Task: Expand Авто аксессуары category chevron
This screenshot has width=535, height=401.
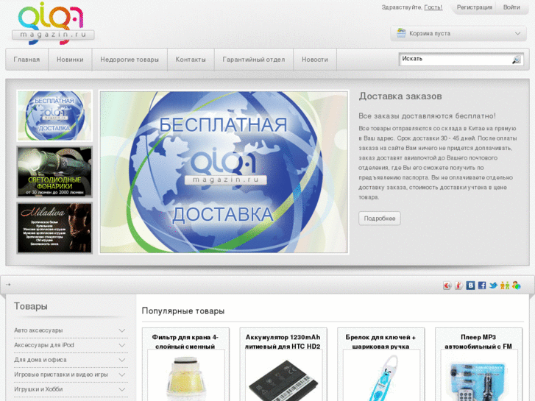Action: (x=122, y=330)
